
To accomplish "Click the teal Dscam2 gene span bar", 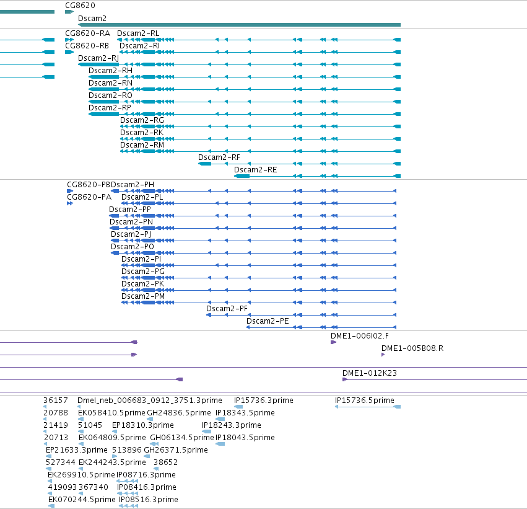I will tap(239, 25).
